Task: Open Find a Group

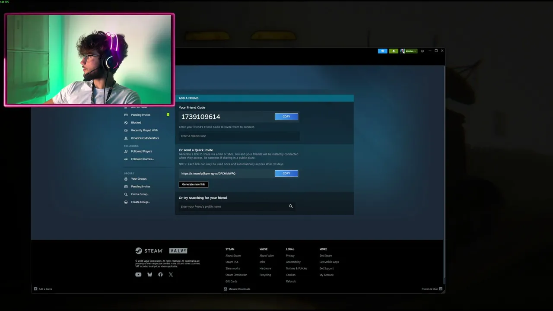Action: pos(140,194)
